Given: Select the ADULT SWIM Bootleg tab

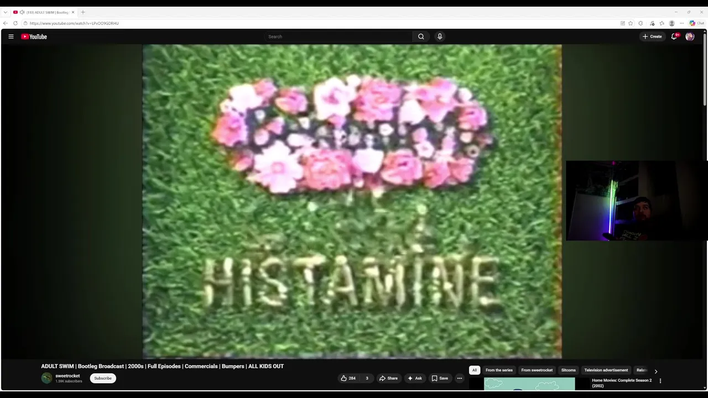Looking at the screenshot, I should 44,12.
